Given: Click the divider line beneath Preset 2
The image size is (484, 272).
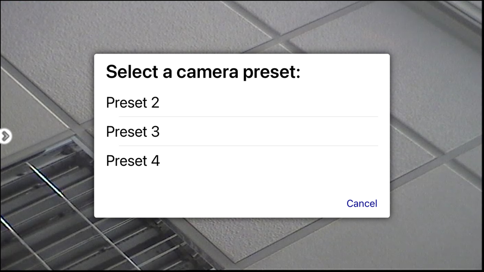Looking at the screenshot, I should point(248,117).
